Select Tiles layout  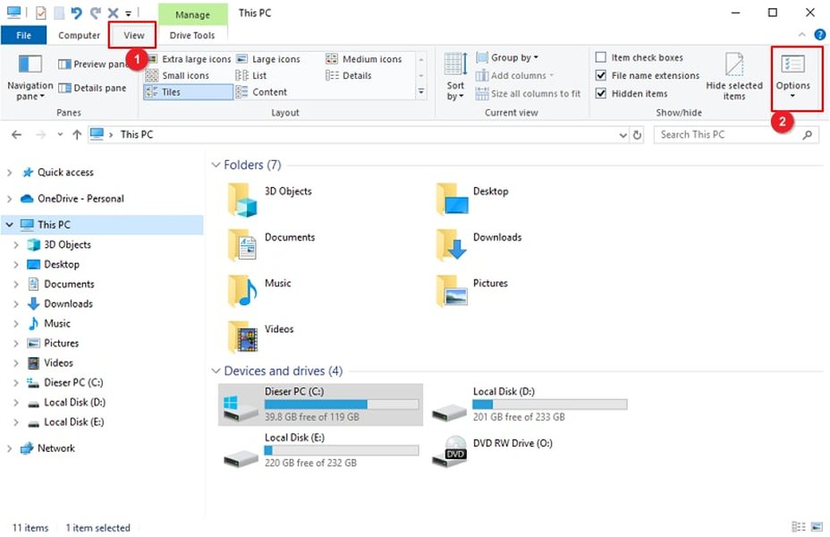(x=188, y=91)
